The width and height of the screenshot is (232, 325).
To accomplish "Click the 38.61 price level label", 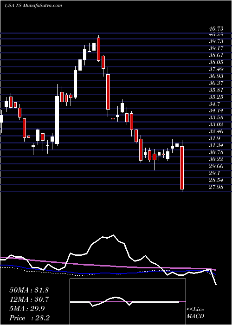I will pyautogui.click(x=216, y=55).
